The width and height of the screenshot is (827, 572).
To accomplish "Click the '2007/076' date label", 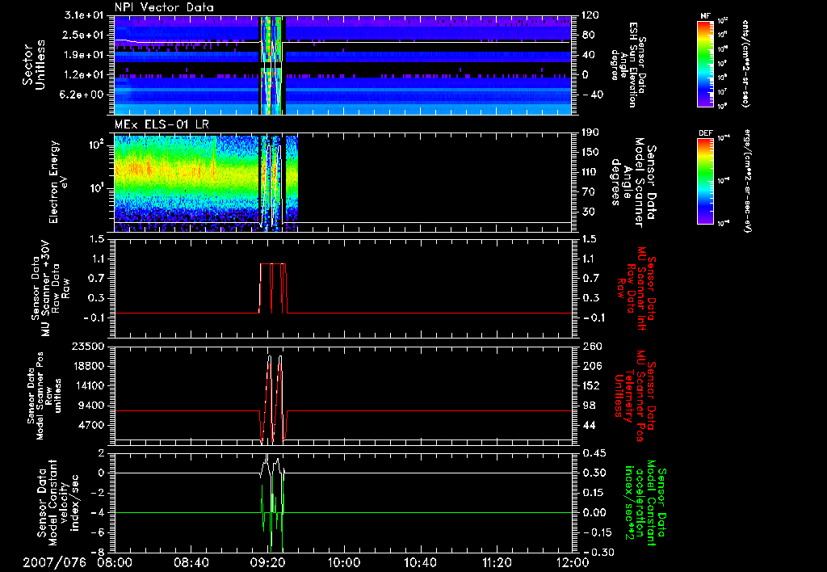I will [x=54, y=562].
